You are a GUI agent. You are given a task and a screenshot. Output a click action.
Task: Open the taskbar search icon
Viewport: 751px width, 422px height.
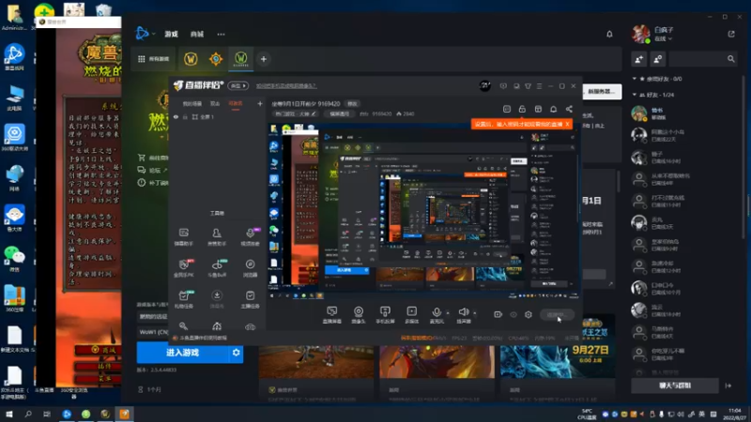pos(28,414)
